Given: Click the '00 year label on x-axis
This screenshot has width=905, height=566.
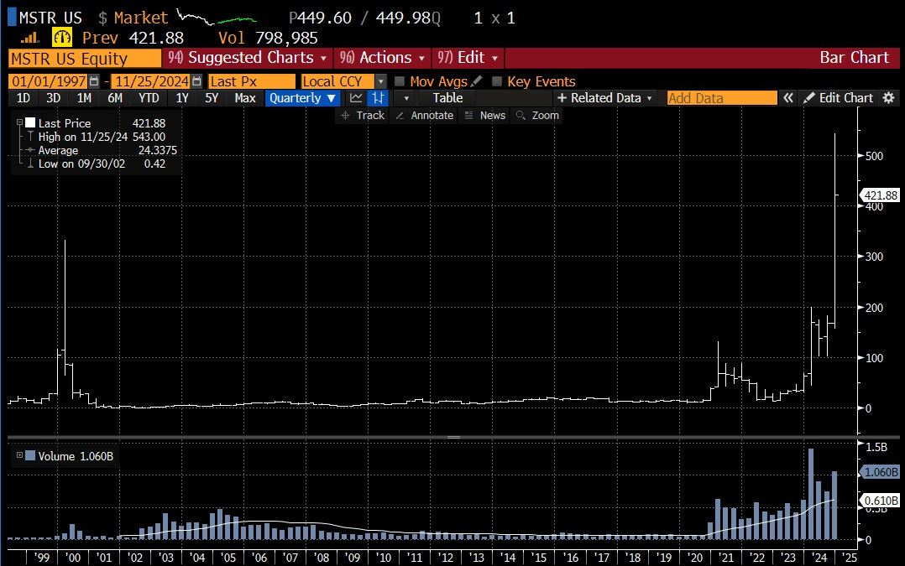Looking at the screenshot, I should click(x=73, y=558).
